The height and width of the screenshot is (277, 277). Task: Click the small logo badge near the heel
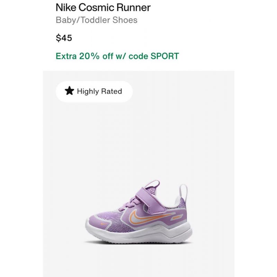[177, 217]
